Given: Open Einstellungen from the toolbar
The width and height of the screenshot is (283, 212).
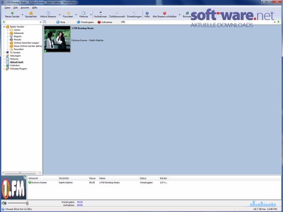Looking at the screenshot, I should (134, 14).
